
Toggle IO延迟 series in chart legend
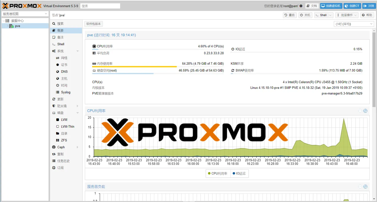point(239,173)
